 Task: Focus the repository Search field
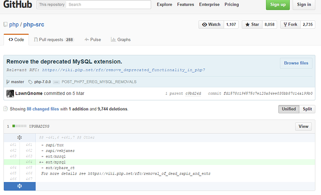pos(108,5)
